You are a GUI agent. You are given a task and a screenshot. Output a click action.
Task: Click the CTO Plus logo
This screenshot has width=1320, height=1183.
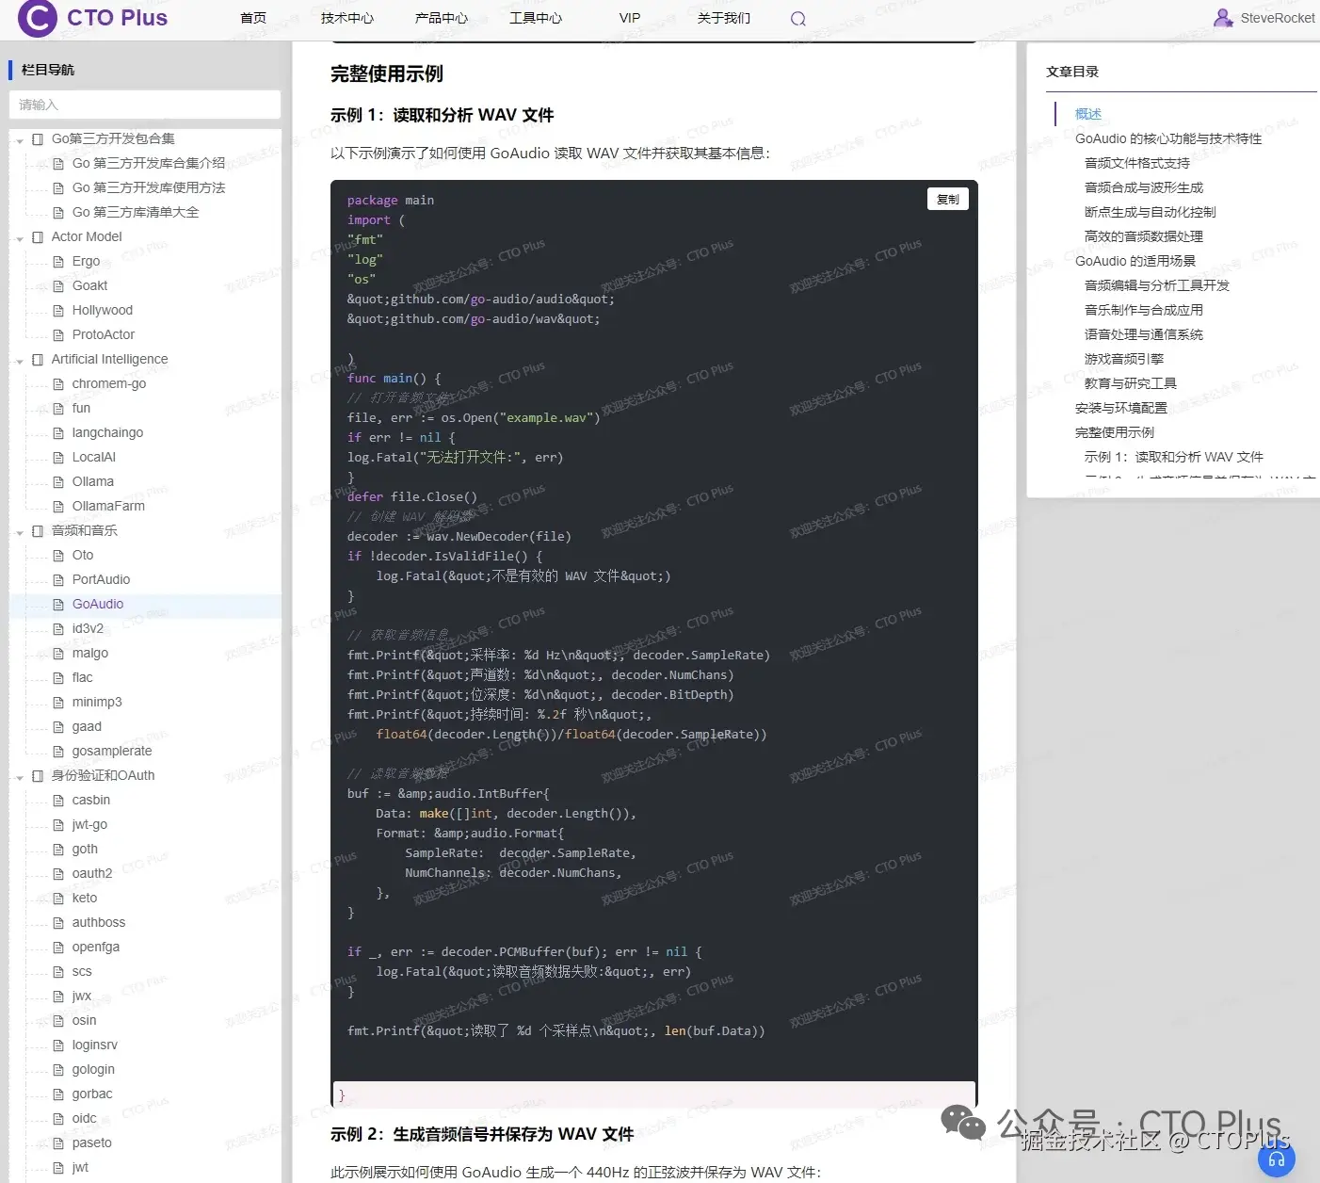pyautogui.click(x=91, y=18)
